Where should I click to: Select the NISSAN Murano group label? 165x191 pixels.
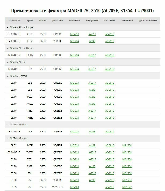click(18, 139)
